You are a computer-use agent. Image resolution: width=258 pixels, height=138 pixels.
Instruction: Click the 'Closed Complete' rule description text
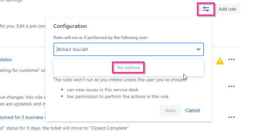click(64, 128)
